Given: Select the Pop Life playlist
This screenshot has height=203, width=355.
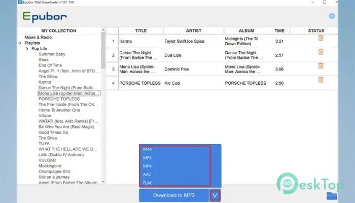Looking at the screenshot, I should 39,49.
